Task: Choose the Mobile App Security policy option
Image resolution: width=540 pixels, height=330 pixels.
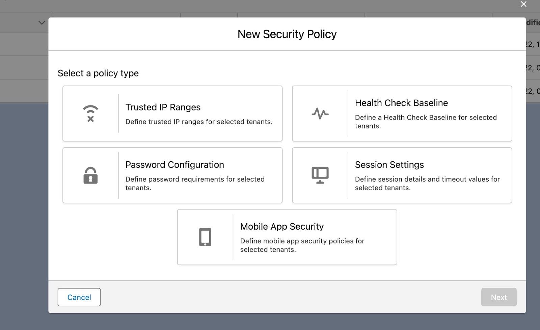Action: coord(287,237)
